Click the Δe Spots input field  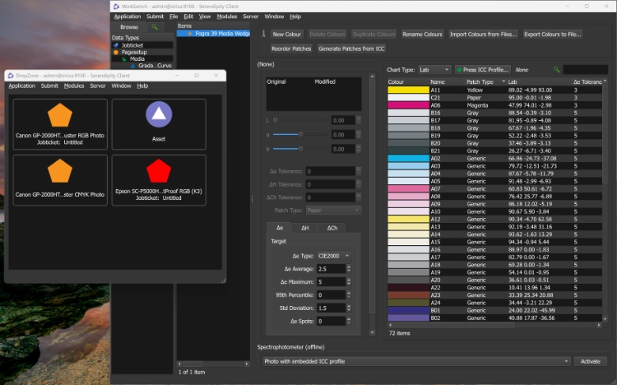tap(331, 321)
